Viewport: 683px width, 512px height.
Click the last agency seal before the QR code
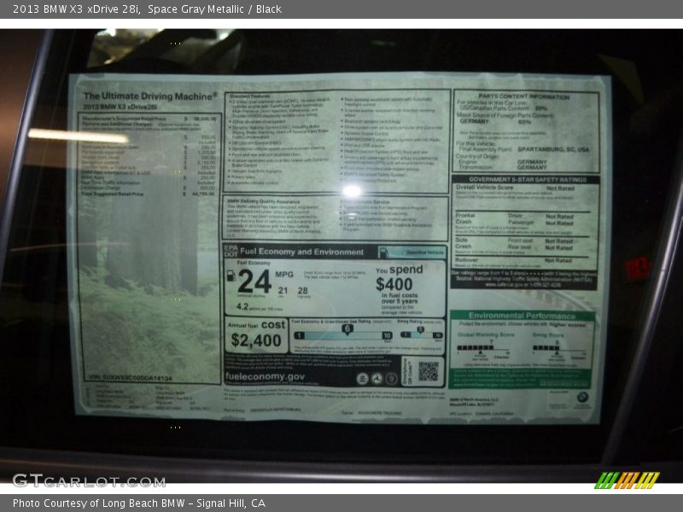pos(391,378)
